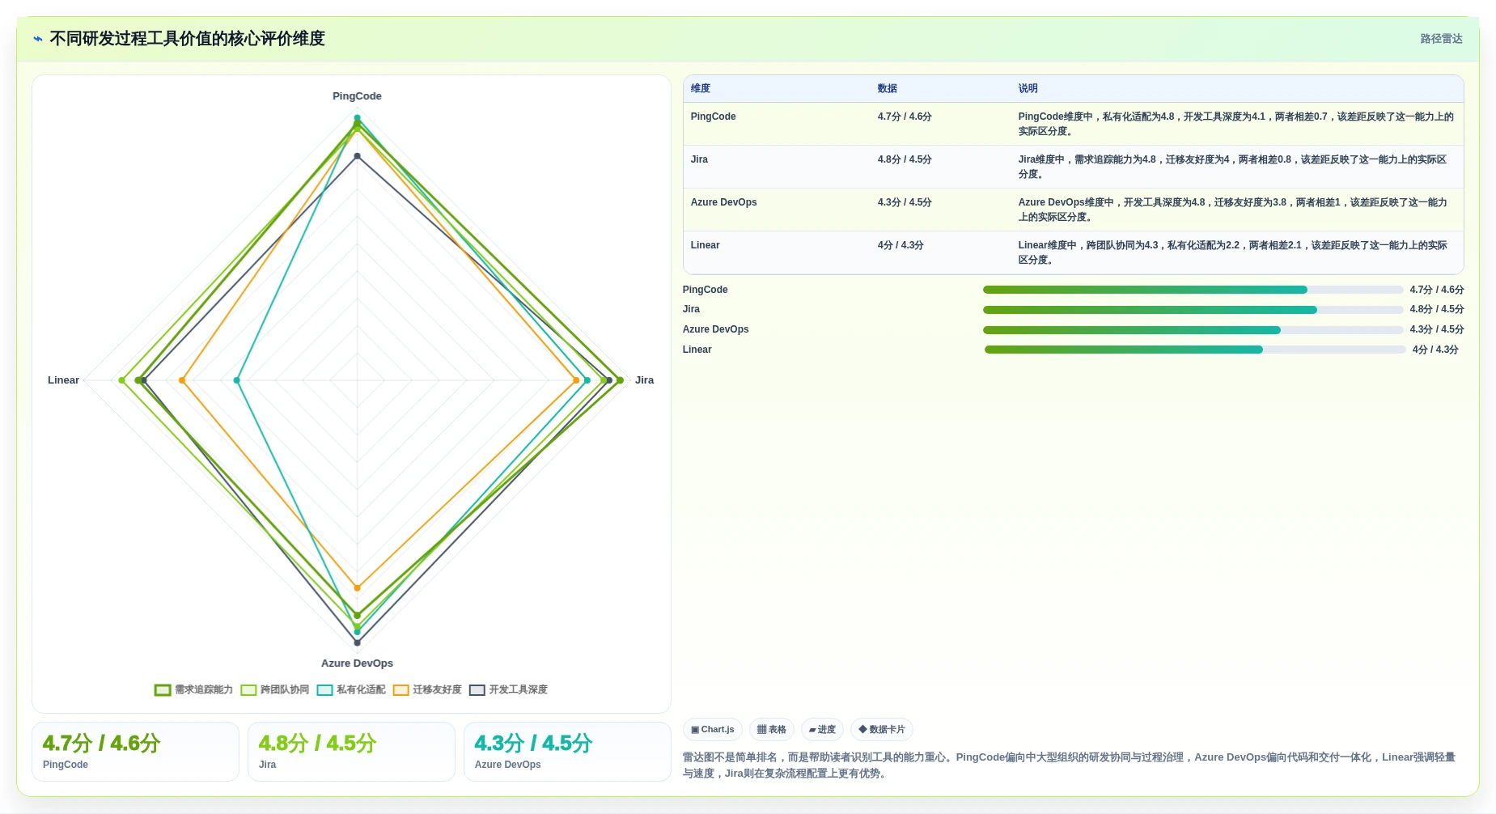Open the Azure DevOps 4.3分 / 4.5分 stat card
Viewport: 1496px width, 814px height.
[567, 752]
